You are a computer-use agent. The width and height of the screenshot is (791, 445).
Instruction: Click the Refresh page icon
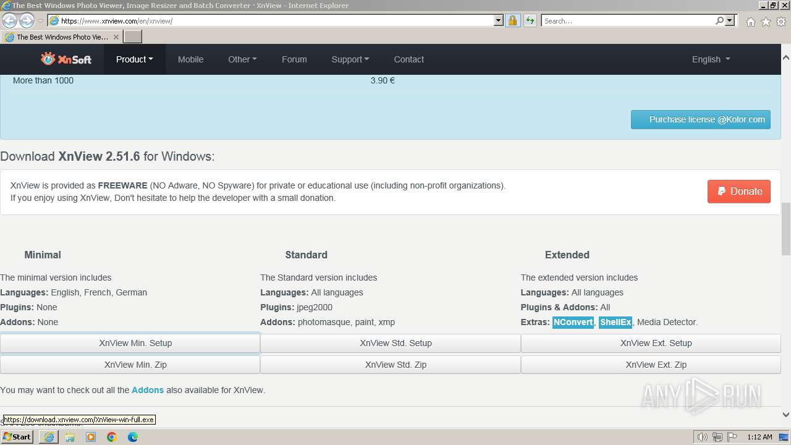[x=530, y=21]
